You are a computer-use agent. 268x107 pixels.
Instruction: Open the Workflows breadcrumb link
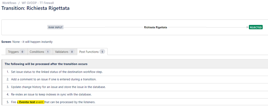coord(9,3)
